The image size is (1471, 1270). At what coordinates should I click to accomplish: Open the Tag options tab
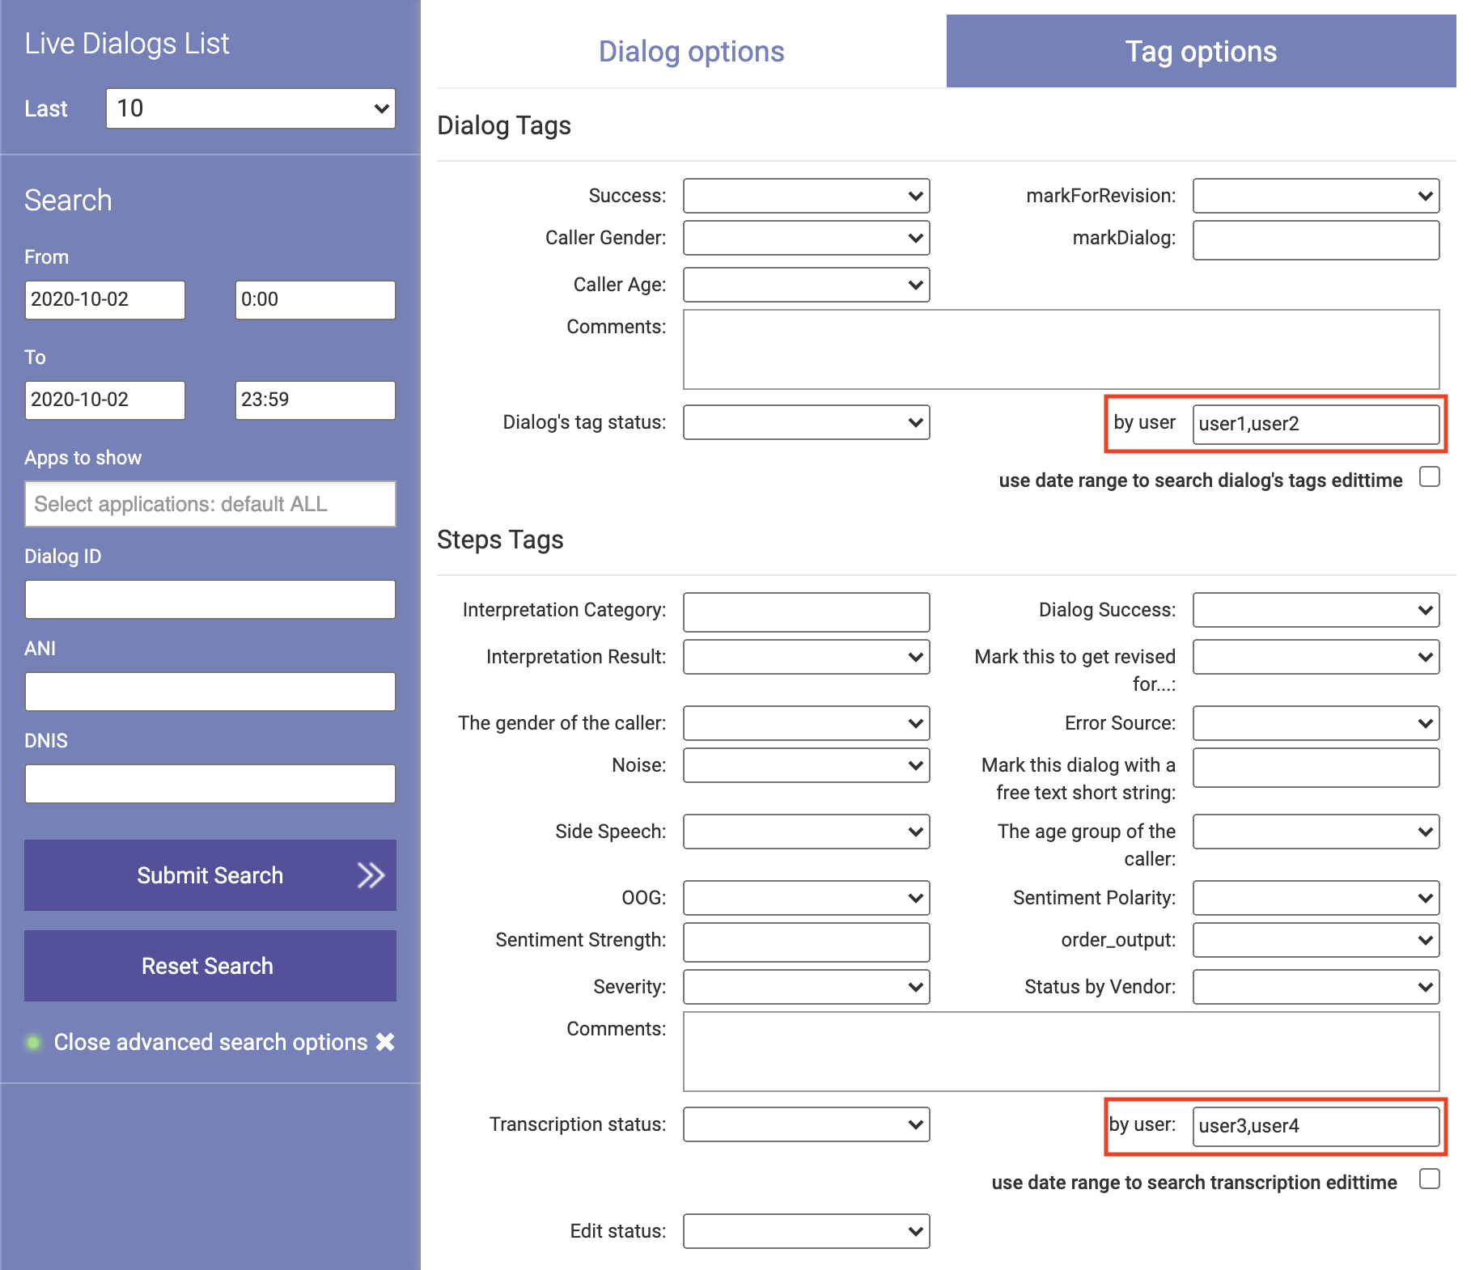(1201, 50)
